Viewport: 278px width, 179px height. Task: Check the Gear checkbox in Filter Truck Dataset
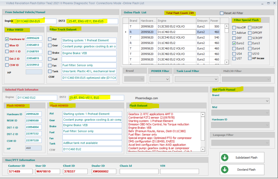click(x=50, y=46)
